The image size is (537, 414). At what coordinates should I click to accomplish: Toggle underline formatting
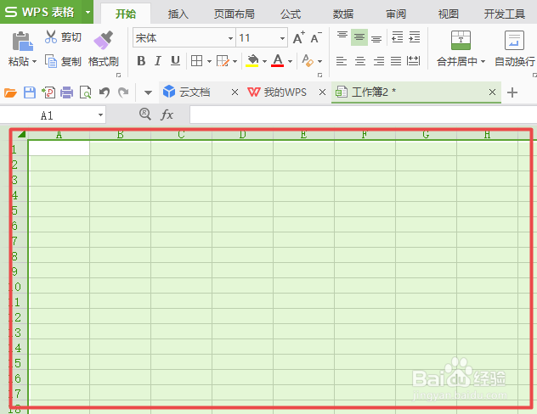click(x=175, y=61)
